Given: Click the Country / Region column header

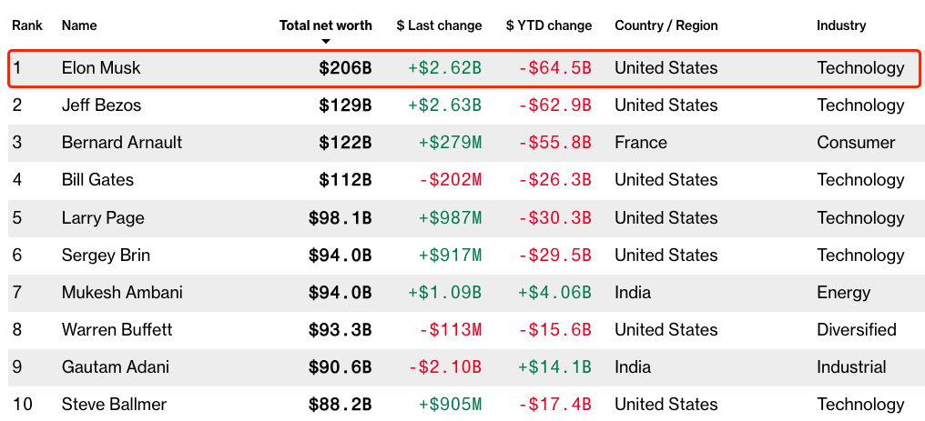Looking at the screenshot, I should click(x=666, y=25).
